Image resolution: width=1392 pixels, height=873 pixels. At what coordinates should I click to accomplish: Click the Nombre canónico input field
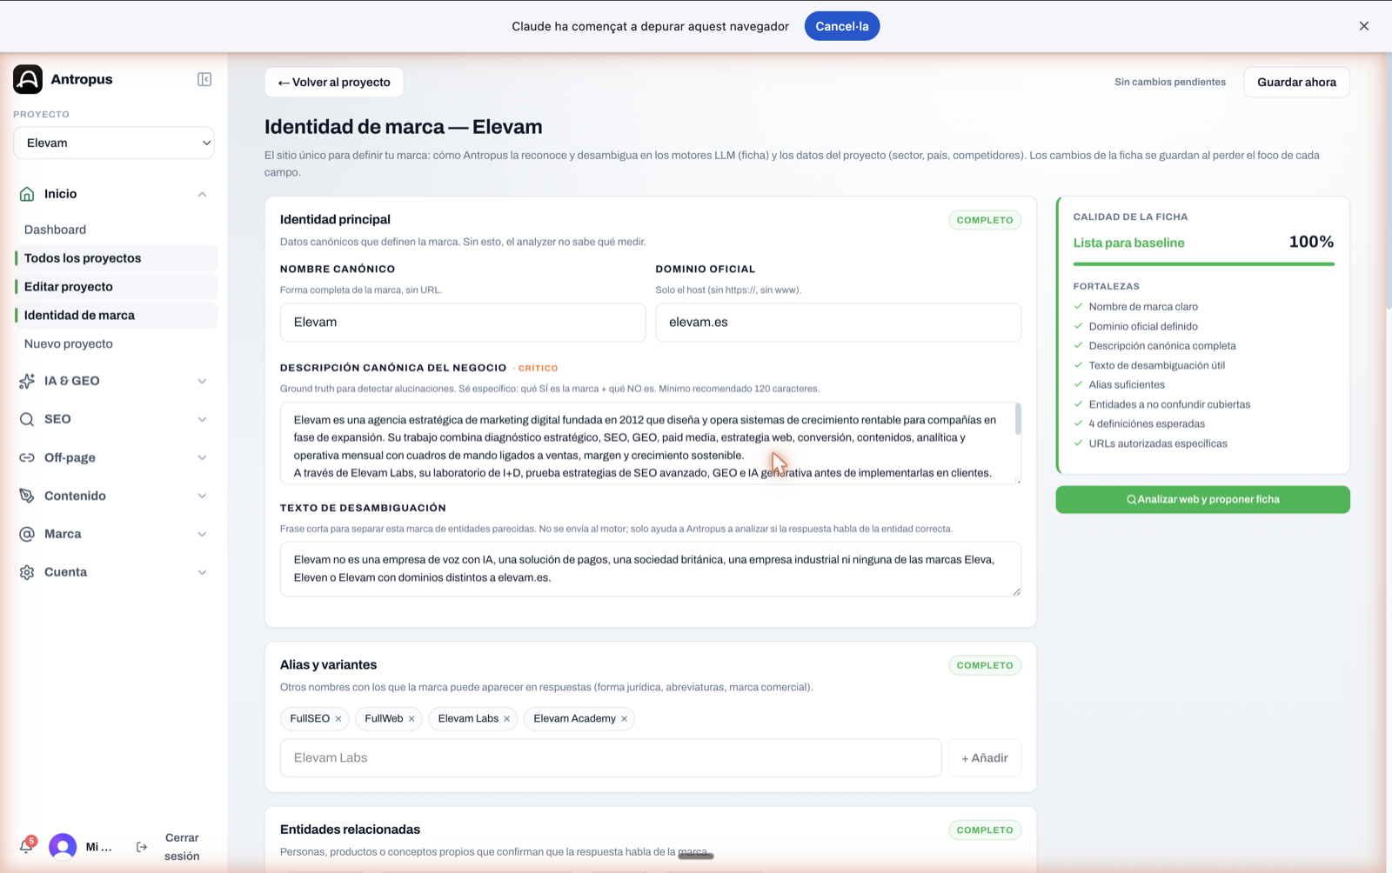point(463,322)
